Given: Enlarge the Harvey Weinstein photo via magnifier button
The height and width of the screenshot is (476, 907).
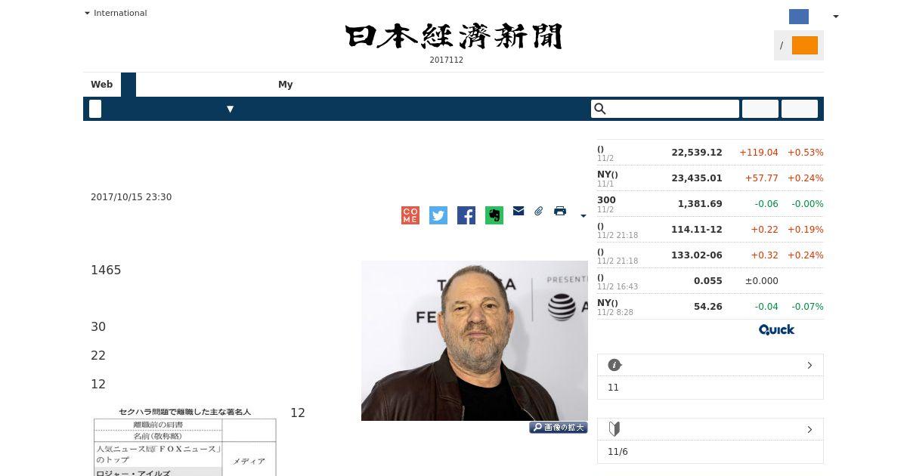Looking at the screenshot, I should 559,428.
